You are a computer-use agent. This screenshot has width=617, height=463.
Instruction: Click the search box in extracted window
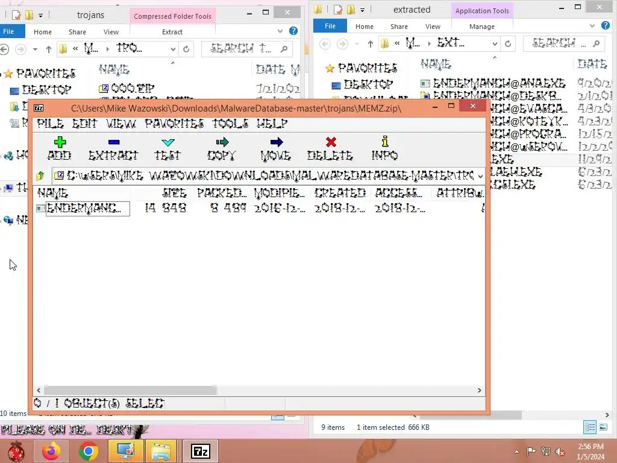[565, 43]
